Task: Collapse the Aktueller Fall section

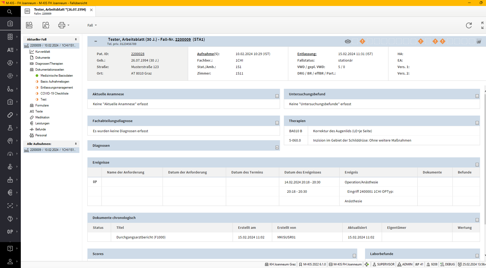Action: [x=76, y=39]
